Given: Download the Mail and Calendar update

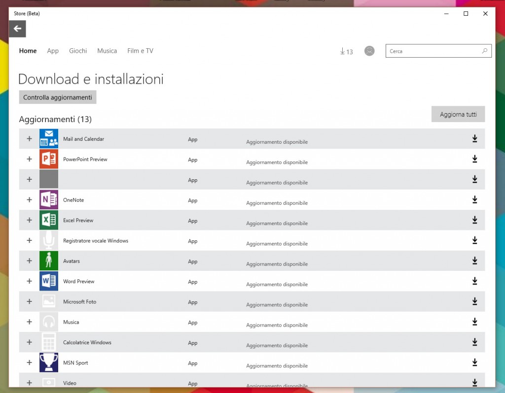Looking at the screenshot, I should (x=475, y=138).
